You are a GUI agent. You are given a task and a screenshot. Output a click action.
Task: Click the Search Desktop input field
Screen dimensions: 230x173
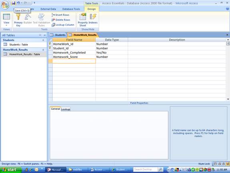[x=145, y=169]
